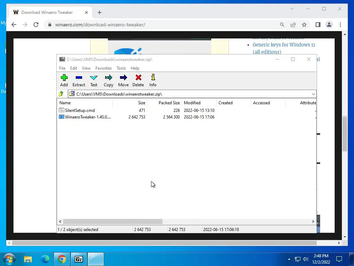Click the 7-Zip title bar app icon
The image size is (354, 266).
pos(62,59)
